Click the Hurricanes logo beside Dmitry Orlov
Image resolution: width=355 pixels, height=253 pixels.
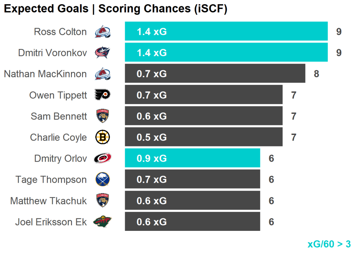tap(103, 159)
